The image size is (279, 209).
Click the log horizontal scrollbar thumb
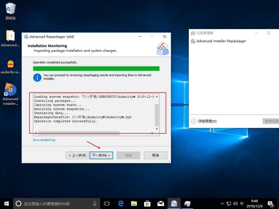click(x=79, y=133)
